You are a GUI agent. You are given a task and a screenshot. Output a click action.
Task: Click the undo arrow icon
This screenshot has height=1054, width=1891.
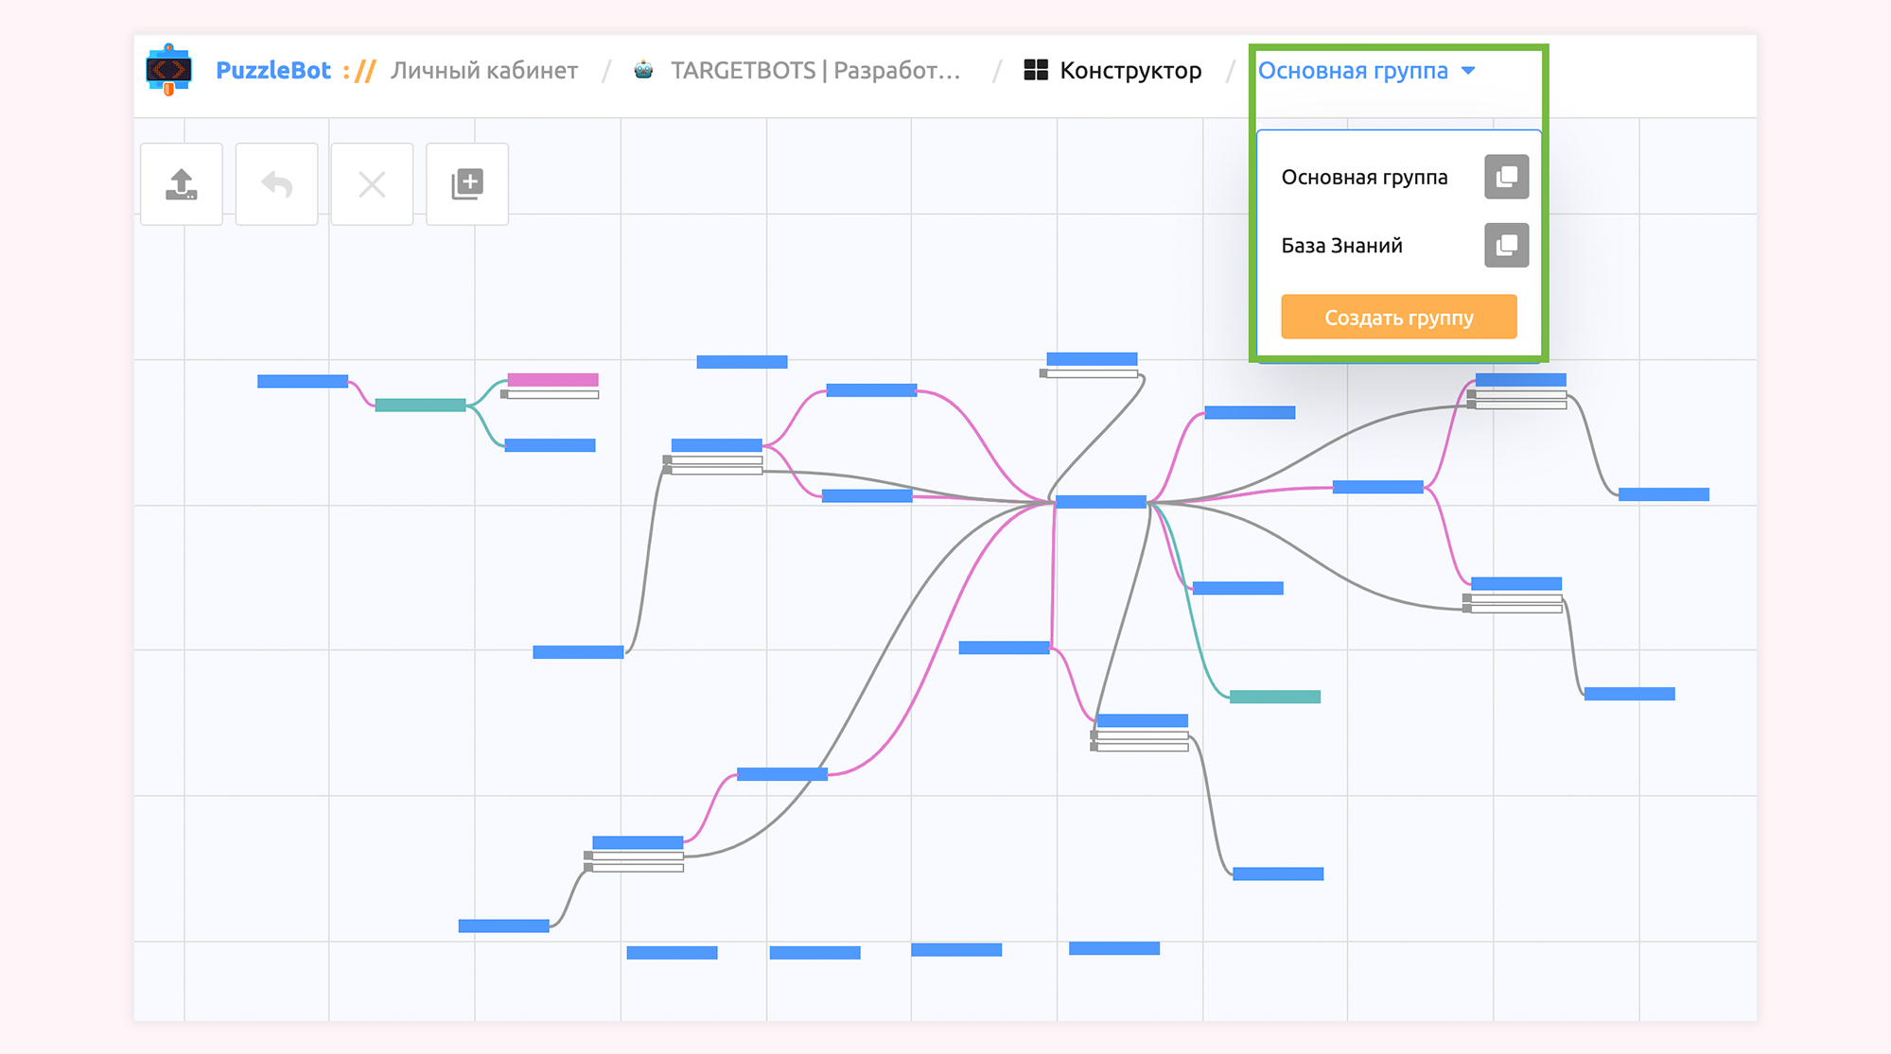(x=277, y=184)
